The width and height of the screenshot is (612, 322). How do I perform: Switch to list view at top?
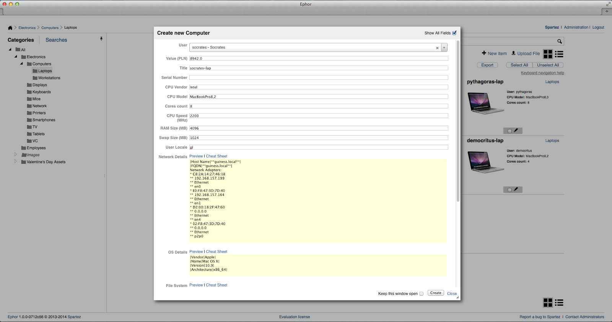coord(559,54)
